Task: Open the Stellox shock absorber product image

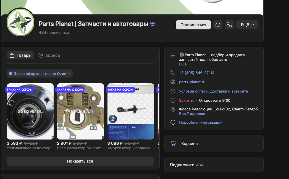Action: coord(131,111)
